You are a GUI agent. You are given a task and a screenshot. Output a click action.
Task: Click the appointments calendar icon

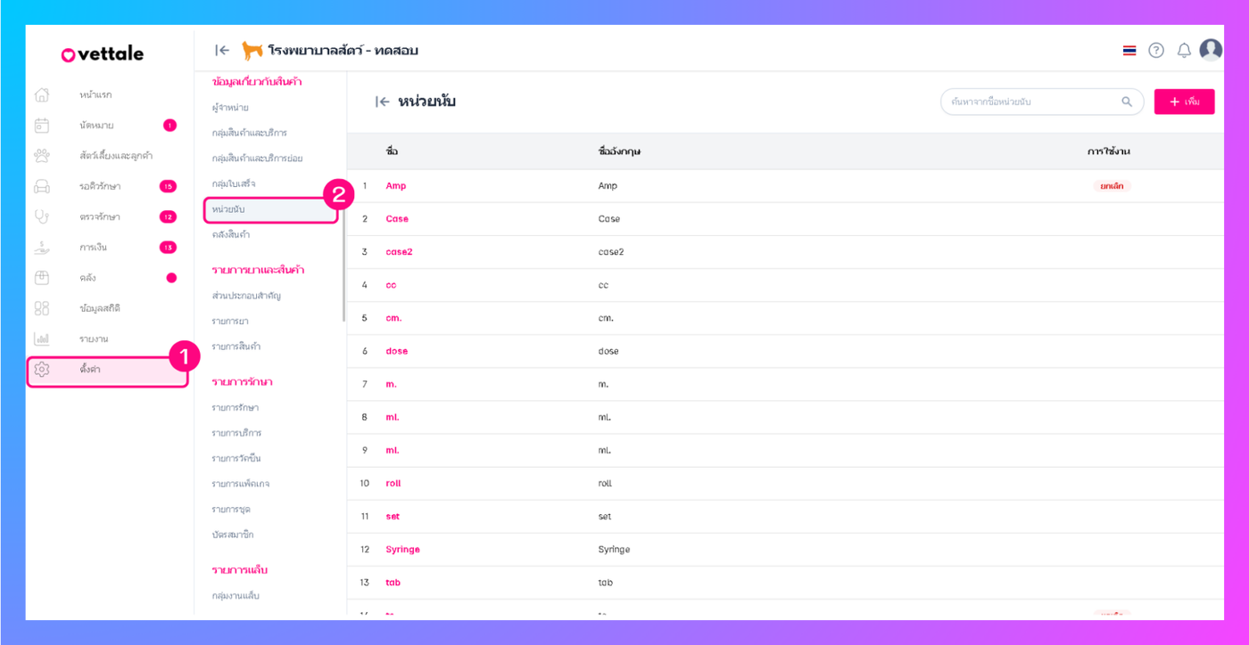click(42, 126)
